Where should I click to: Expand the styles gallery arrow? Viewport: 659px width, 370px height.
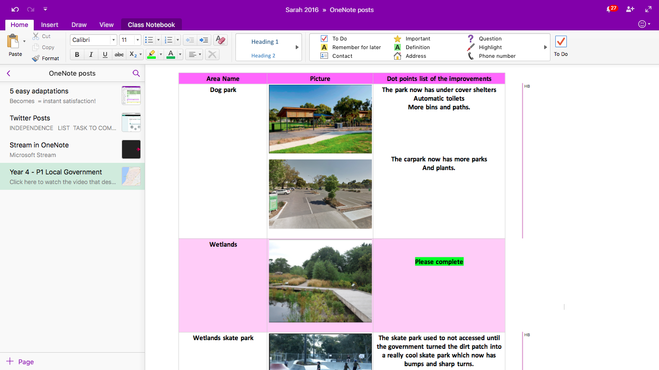click(297, 47)
